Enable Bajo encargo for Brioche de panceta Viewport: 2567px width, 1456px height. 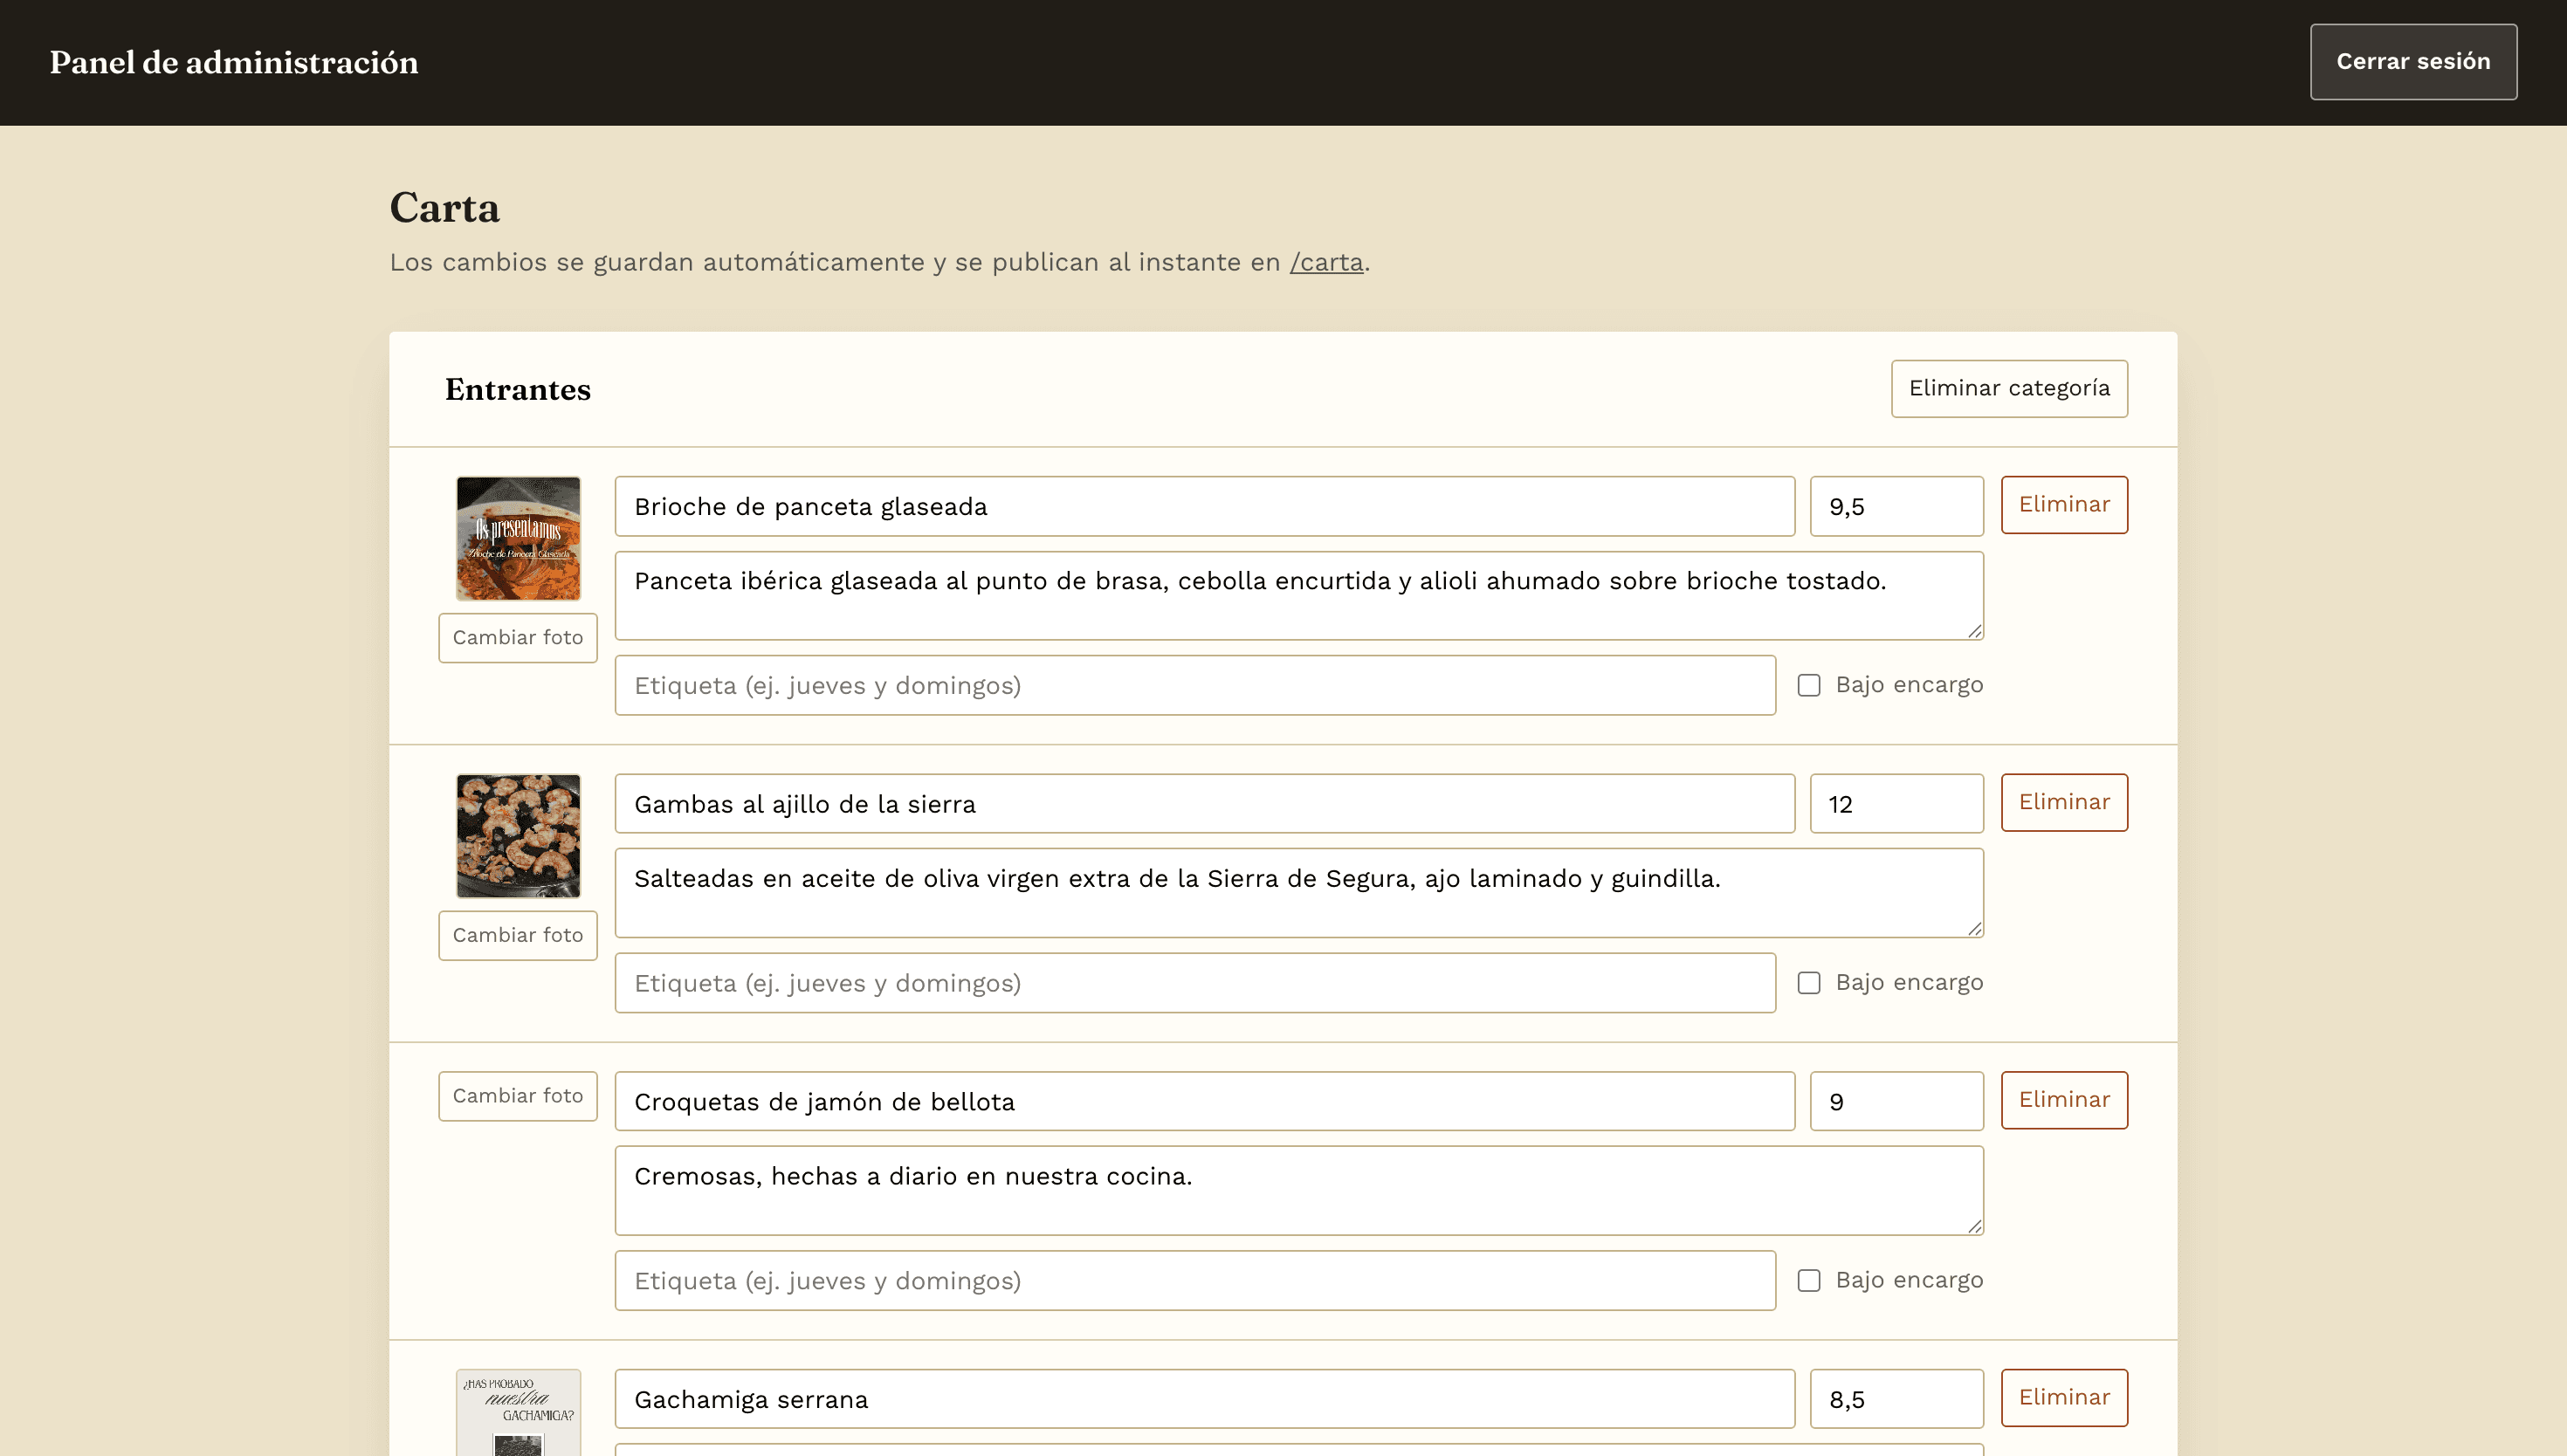click(1808, 685)
